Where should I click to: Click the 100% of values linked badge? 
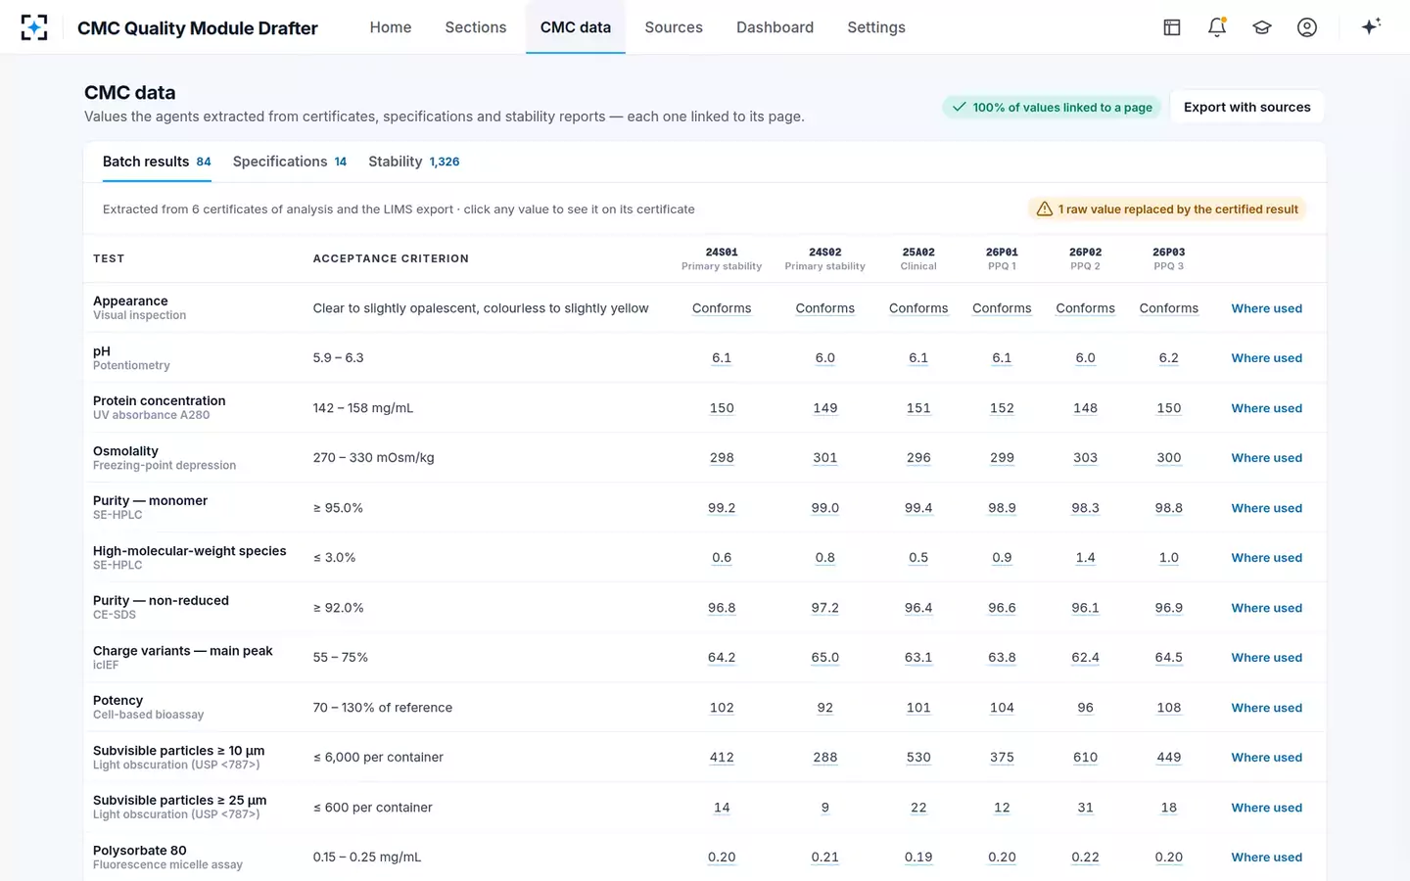pyautogui.click(x=1052, y=107)
